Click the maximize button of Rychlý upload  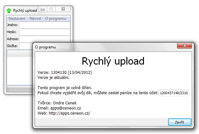51,9
